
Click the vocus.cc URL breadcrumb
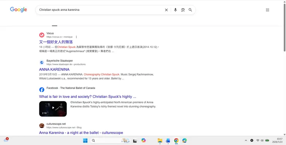click(x=60, y=37)
